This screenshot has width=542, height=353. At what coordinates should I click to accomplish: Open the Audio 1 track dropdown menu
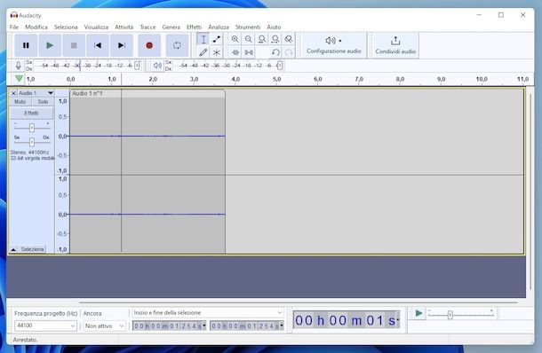(51, 93)
